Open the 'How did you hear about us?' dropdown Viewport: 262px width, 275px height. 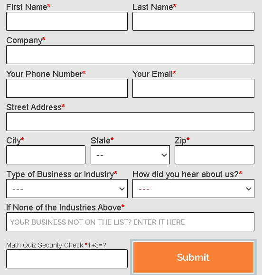point(193,189)
